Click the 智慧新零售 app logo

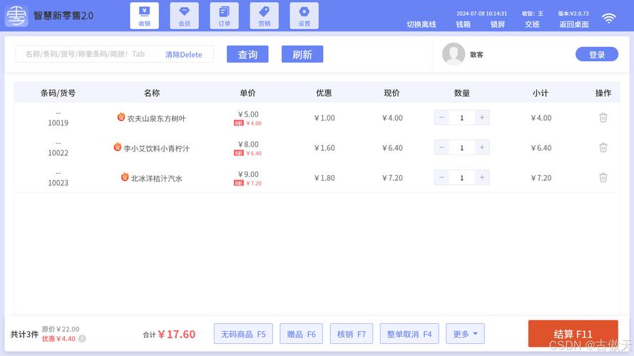pyautogui.click(x=16, y=16)
